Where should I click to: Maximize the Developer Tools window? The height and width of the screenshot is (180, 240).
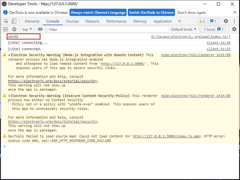coord(218,4)
